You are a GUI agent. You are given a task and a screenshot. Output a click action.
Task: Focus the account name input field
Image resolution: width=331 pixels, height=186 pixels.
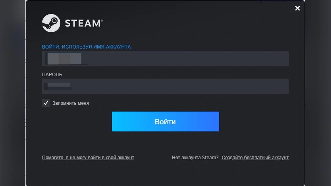tap(165, 59)
